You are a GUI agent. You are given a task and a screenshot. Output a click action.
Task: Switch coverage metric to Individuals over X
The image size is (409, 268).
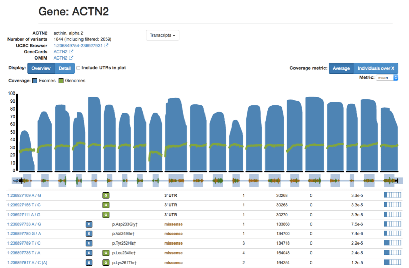click(x=376, y=68)
